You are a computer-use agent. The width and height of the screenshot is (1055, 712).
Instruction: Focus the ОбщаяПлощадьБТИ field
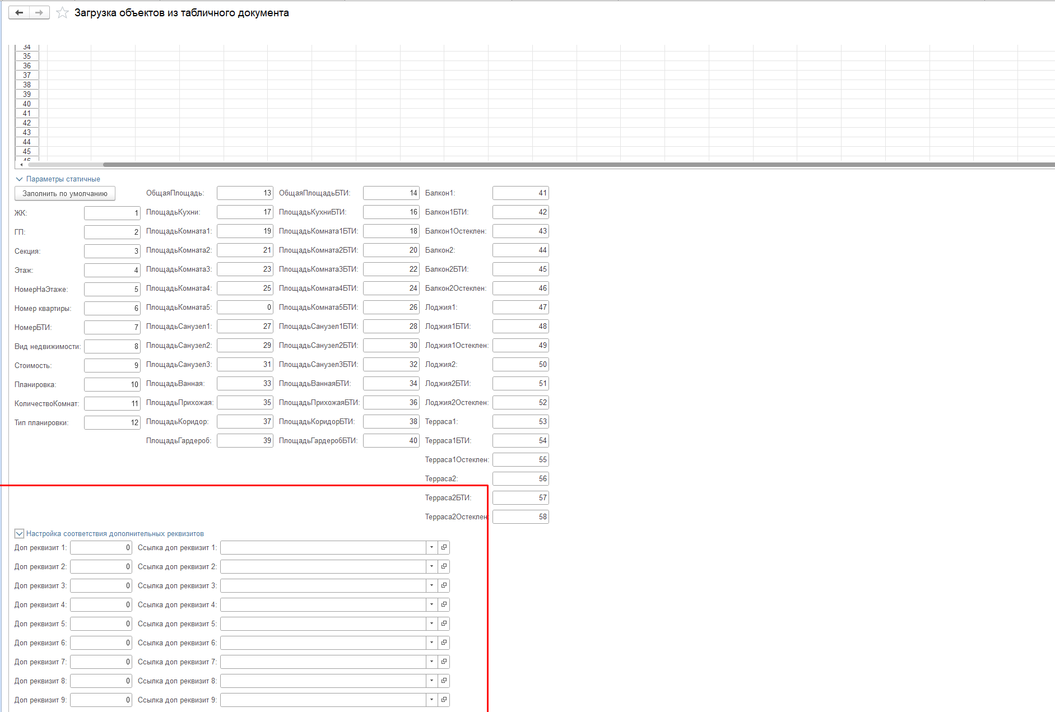pos(391,193)
